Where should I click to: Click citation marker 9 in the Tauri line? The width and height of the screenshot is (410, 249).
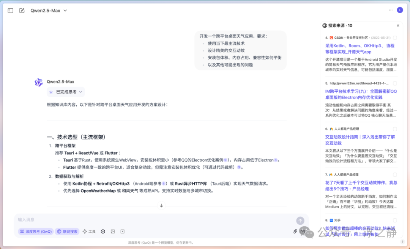pyautogui.click(x=225, y=160)
